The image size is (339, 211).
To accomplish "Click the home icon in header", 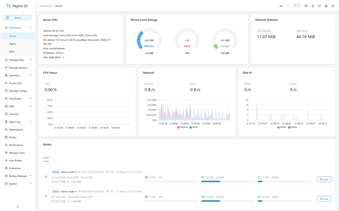I will pyautogui.click(x=326, y=6).
